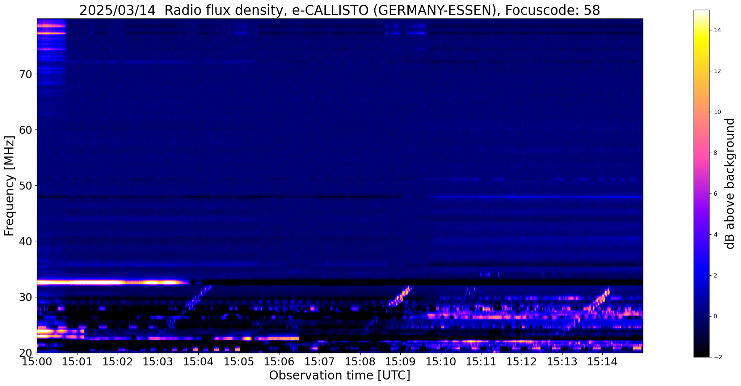Click the drifting burst streak near 15:09
Screen dimensions: 741x386
click(400, 296)
